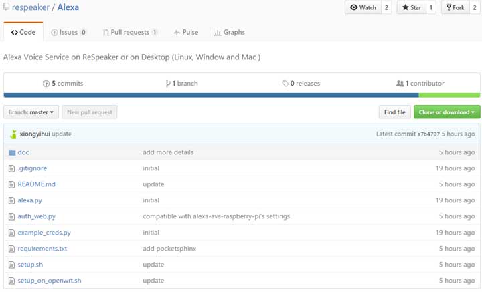The image size is (482, 292).
Task: Fork this repository
Action: 454,7
